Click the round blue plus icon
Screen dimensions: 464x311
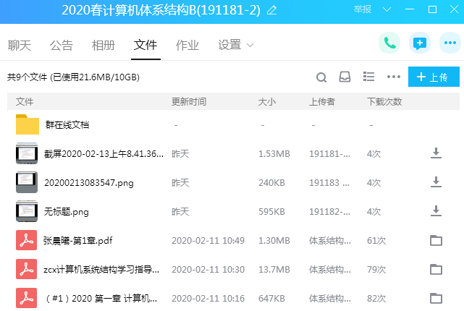point(448,43)
